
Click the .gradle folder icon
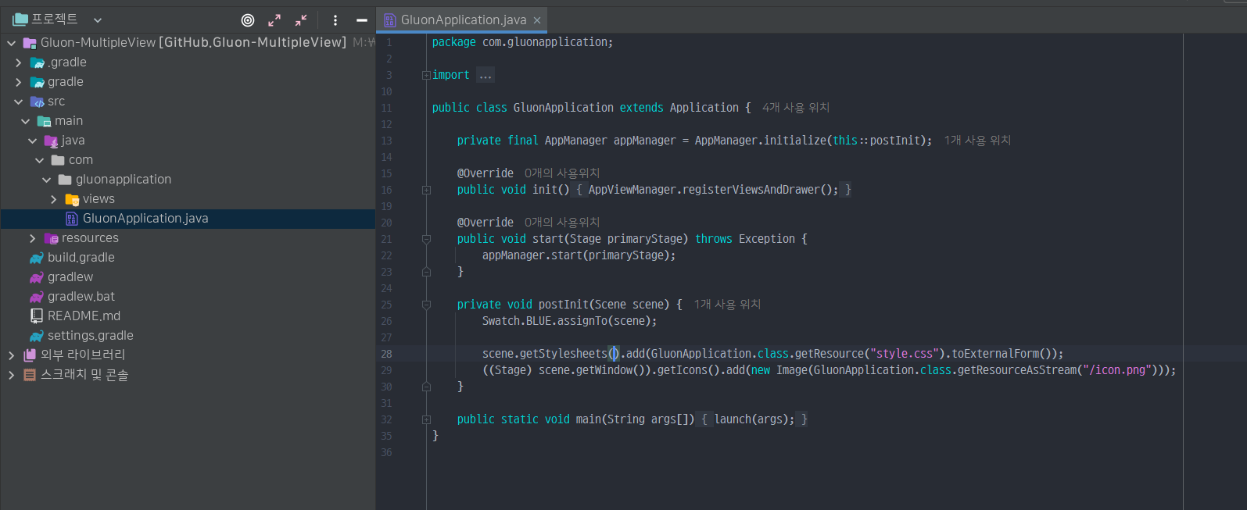coord(37,62)
